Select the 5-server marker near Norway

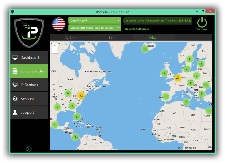(190, 59)
